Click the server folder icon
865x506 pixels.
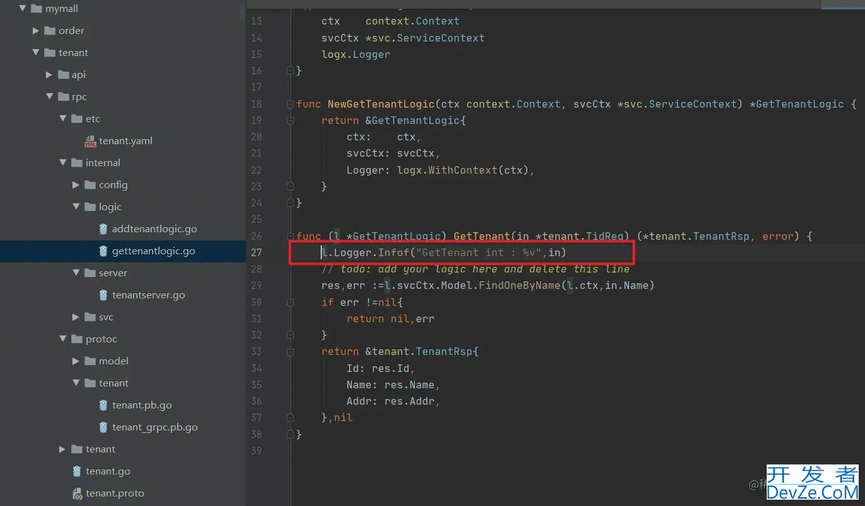[90, 273]
